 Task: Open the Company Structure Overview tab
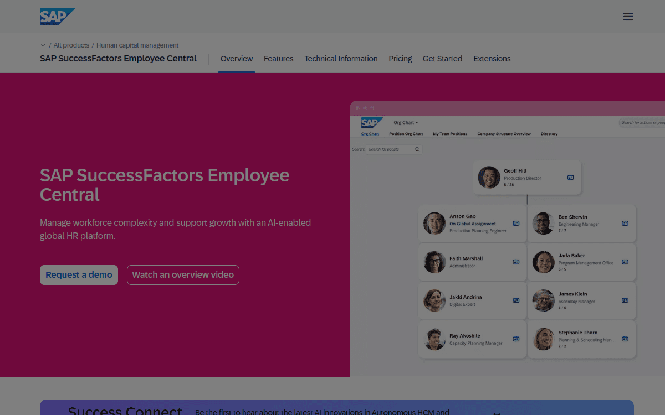click(504, 134)
